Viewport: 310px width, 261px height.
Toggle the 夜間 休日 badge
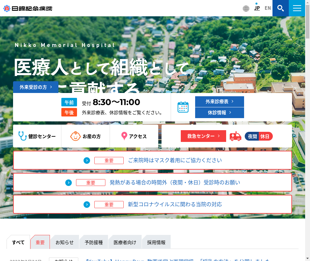258,136
